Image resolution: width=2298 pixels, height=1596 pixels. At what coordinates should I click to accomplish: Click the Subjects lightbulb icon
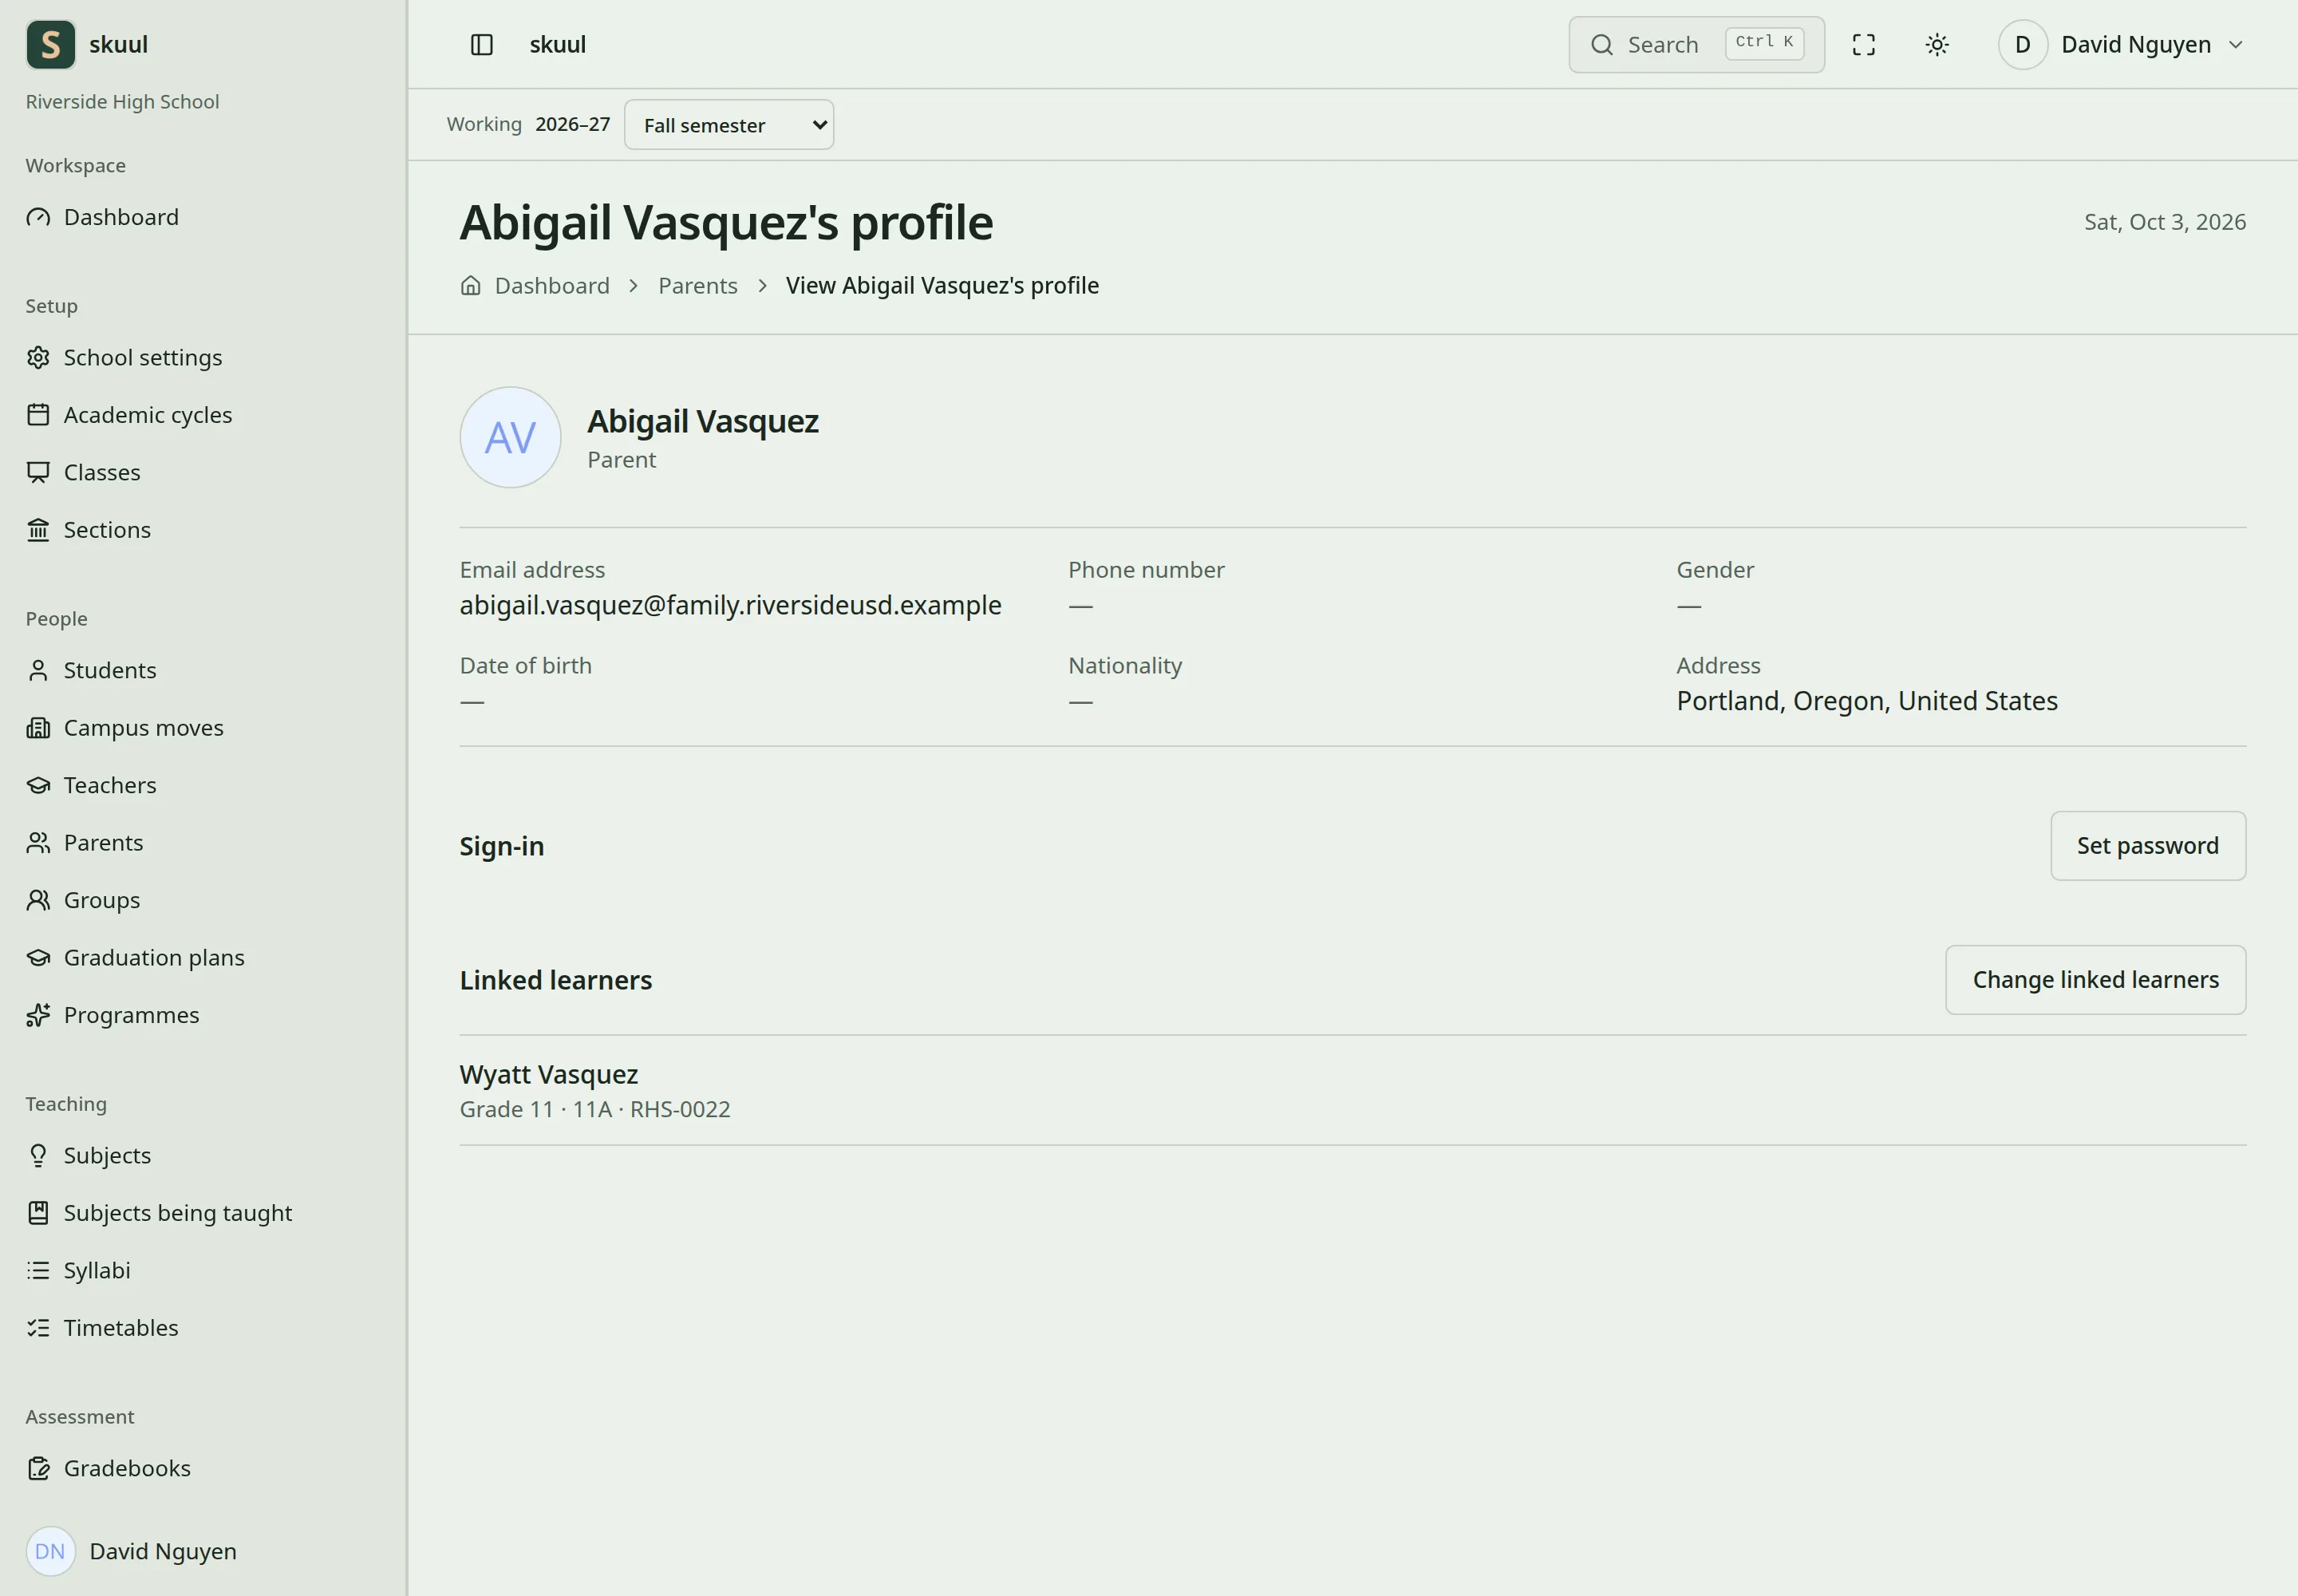pyautogui.click(x=38, y=1155)
